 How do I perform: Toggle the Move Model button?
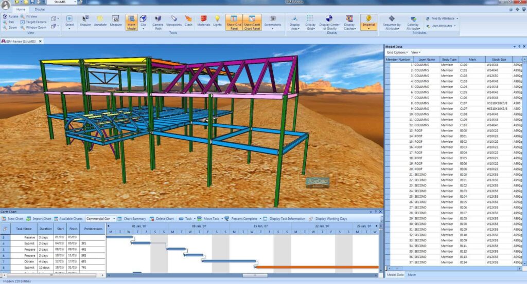pos(131,22)
